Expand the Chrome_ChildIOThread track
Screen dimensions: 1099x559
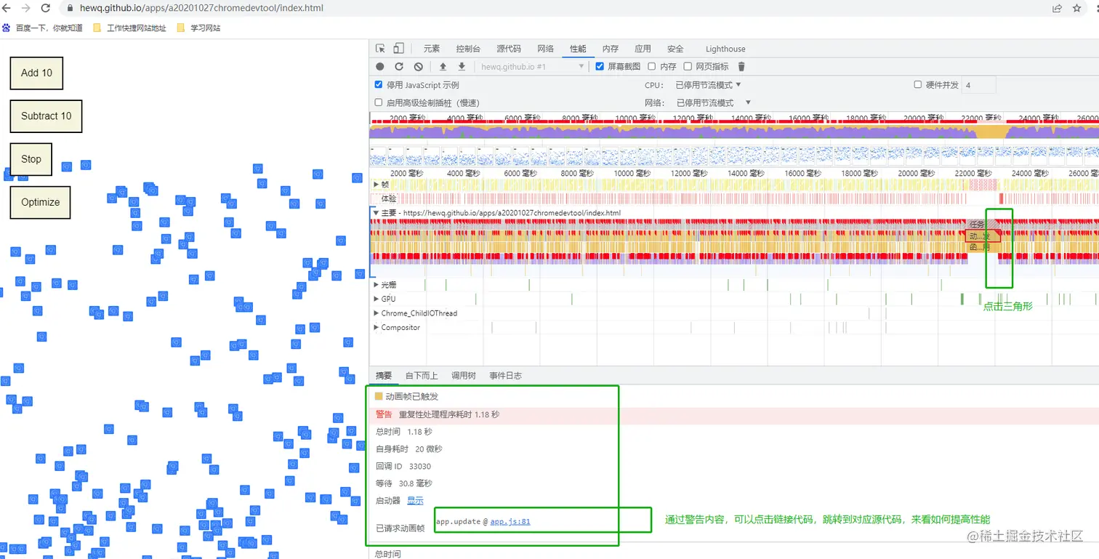coord(376,313)
